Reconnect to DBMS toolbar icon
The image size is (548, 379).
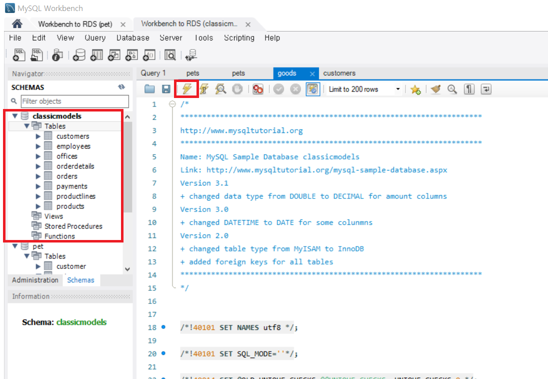[191, 55]
